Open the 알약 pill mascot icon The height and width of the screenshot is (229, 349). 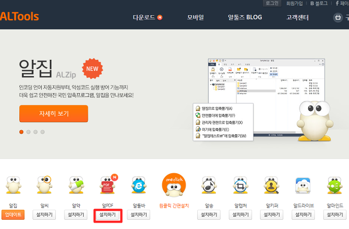pos(76,185)
